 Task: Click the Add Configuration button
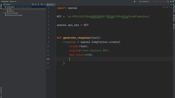pos(144,1)
